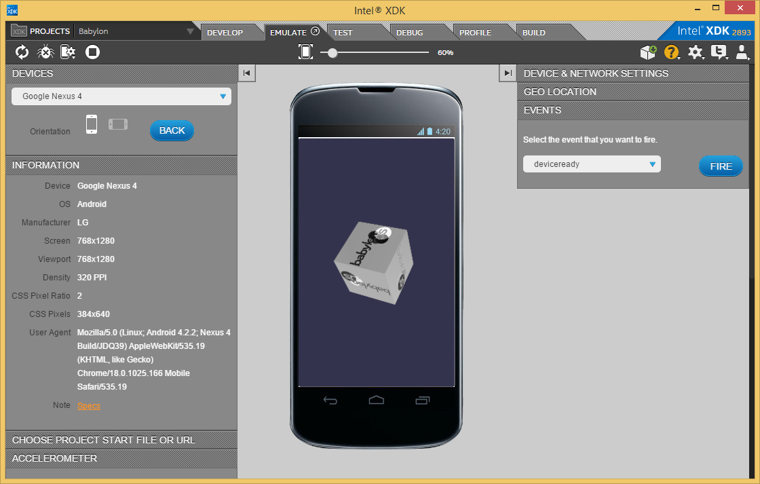Click the PROJECTS label
Viewport: 760px width, 484px height.
pyautogui.click(x=50, y=31)
